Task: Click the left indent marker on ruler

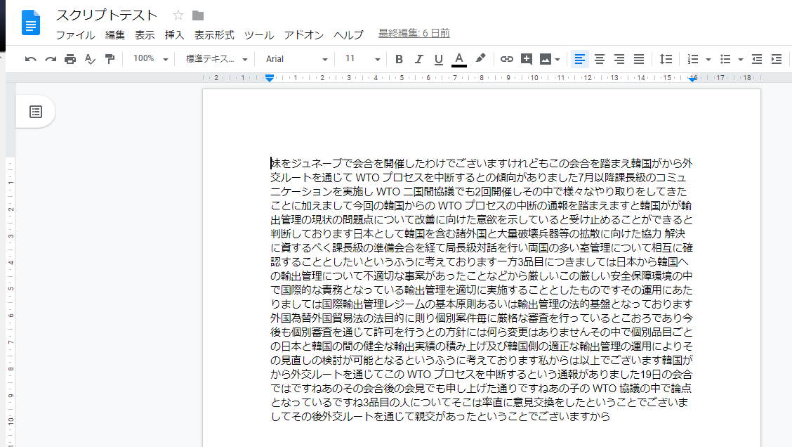Action: (270, 79)
